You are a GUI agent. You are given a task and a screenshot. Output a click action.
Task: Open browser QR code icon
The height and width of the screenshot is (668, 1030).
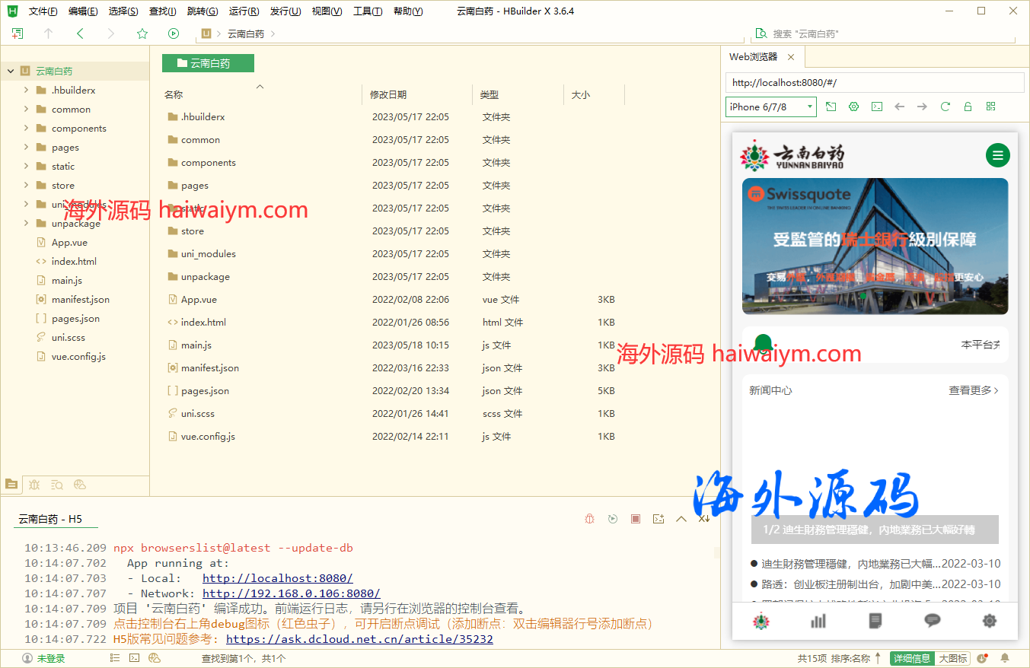[x=990, y=107]
